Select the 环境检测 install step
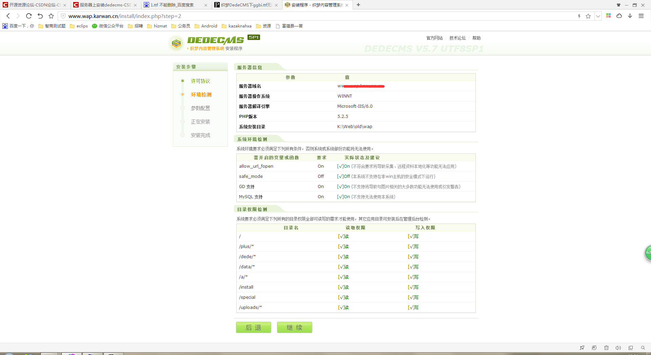 [201, 95]
